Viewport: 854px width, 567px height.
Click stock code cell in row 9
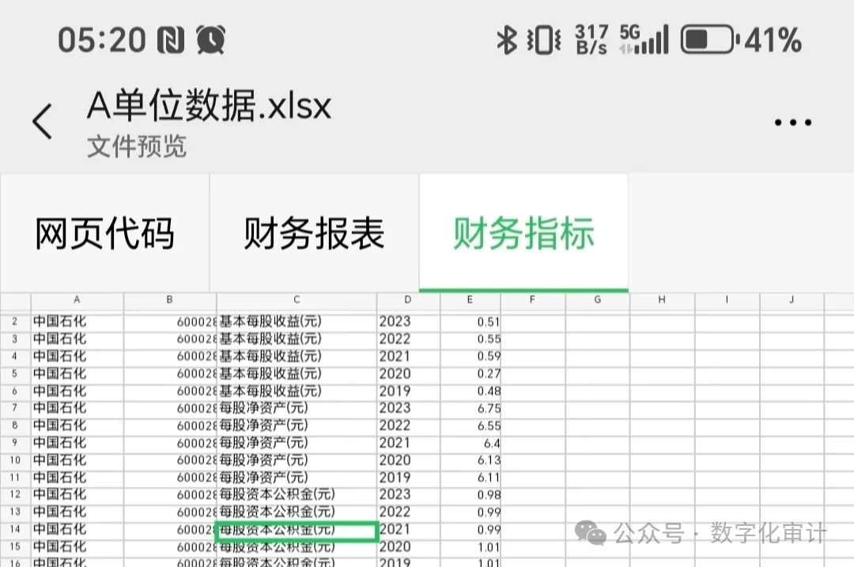(x=170, y=443)
